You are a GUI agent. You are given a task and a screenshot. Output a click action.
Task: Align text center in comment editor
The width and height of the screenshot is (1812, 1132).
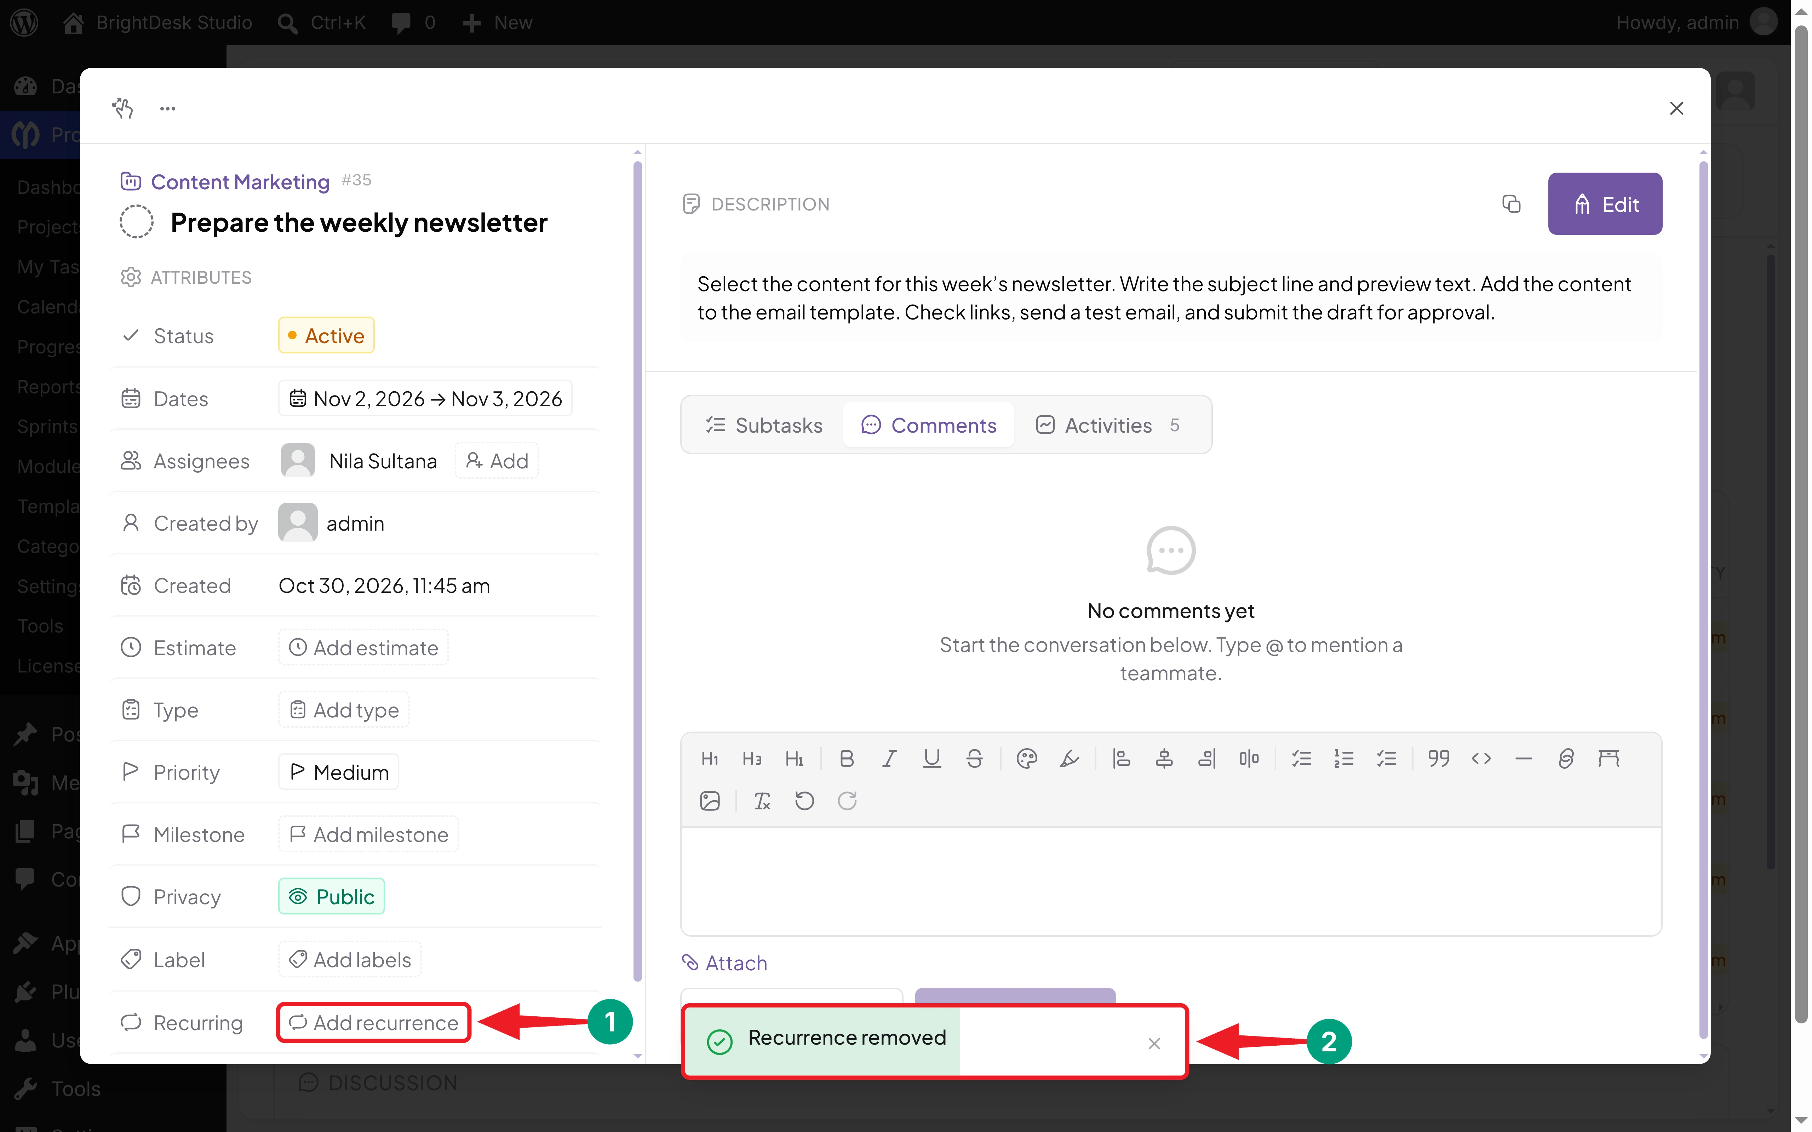[x=1164, y=758]
